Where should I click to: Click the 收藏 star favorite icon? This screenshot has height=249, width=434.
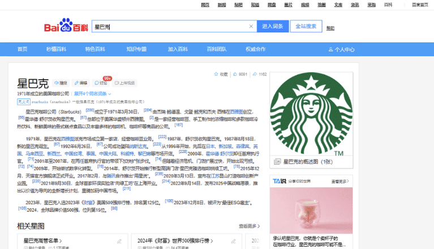pos(216,74)
